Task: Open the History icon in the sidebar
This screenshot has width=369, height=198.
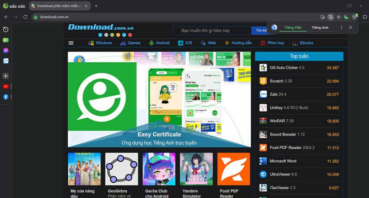Action: coord(6,29)
